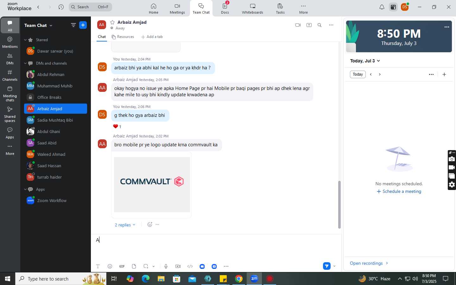
Task: Open chat with Muhammad Muhib
Action: pyautogui.click(x=55, y=86)
